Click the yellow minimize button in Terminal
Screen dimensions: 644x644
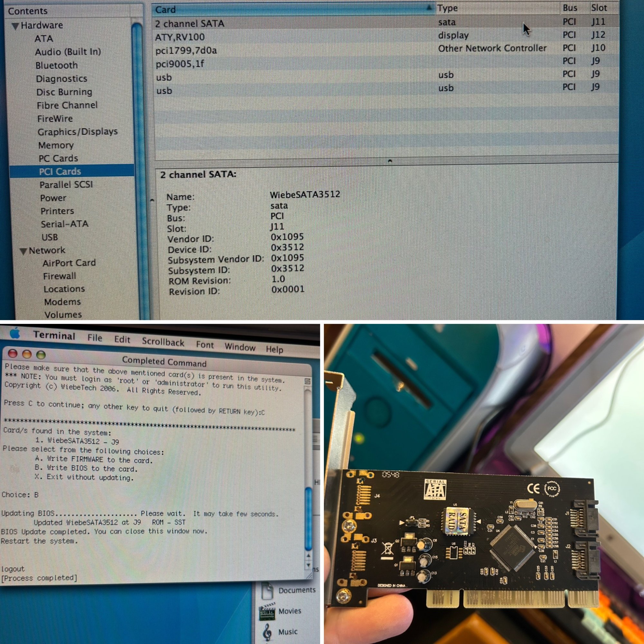pos(27,354)
